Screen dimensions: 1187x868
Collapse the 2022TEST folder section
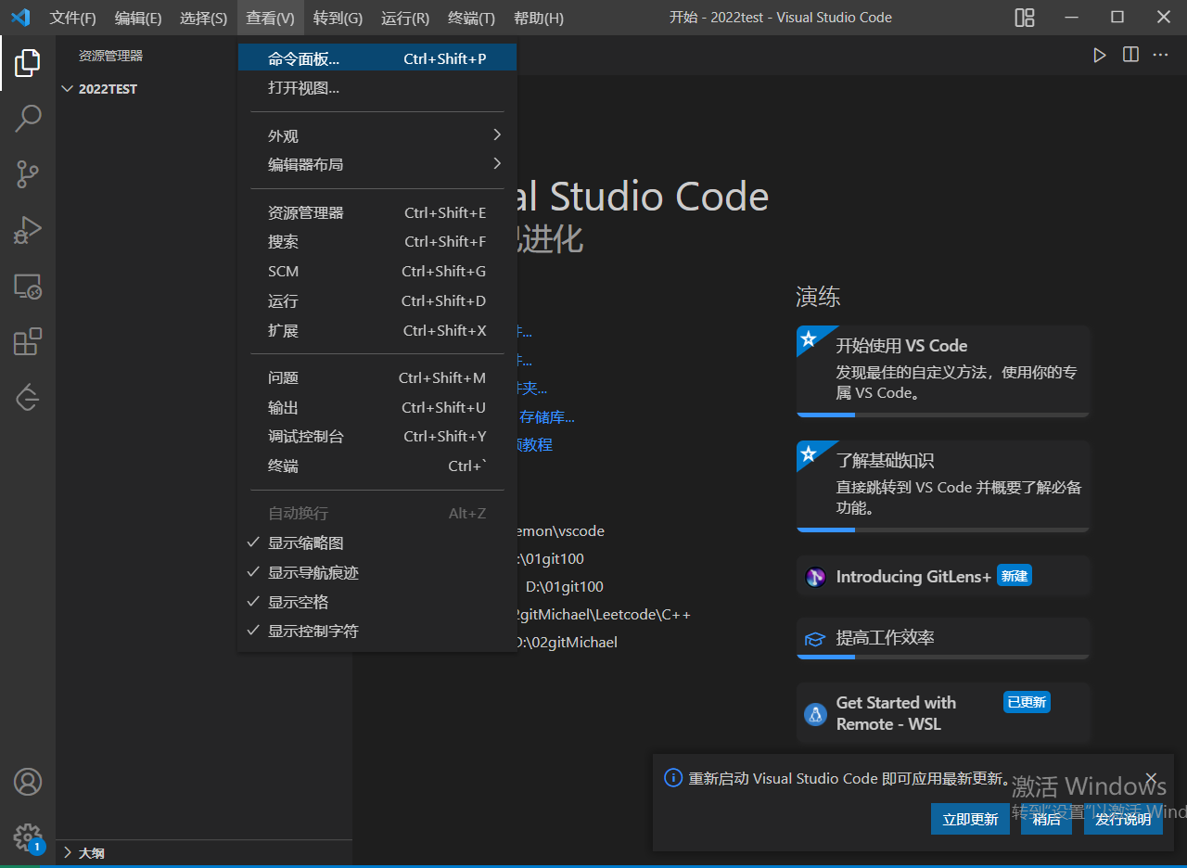point(204,89)
